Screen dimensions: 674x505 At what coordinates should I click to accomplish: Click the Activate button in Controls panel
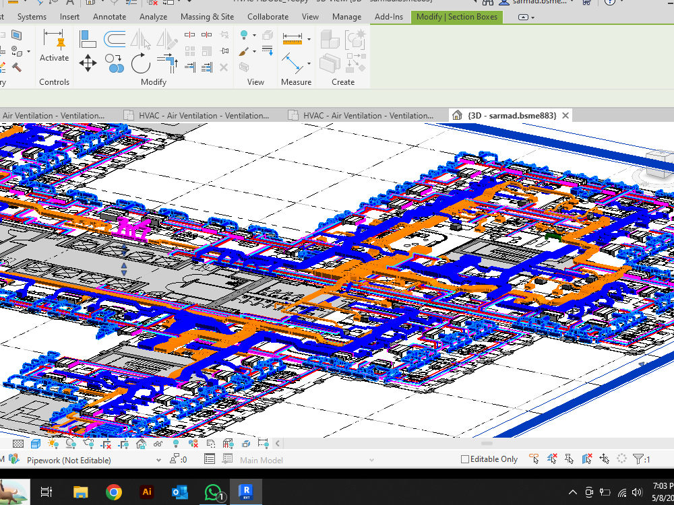point(54,45)
